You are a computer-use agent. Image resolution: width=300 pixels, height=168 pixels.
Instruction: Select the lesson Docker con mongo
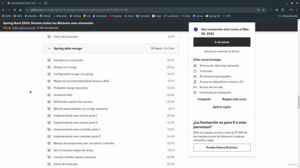pyautogui.click(x=65, y=67)
